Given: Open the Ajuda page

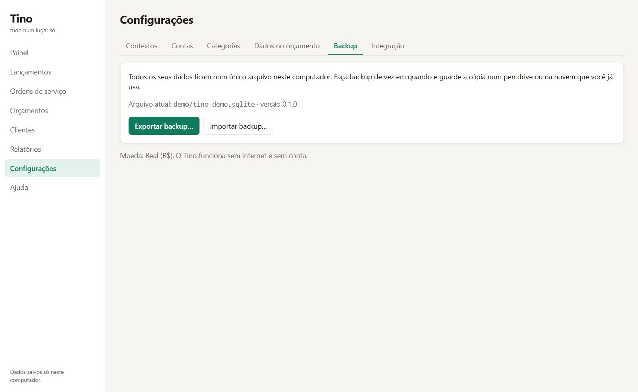Looking at the screenshot, I should click(x=52, y=188).
